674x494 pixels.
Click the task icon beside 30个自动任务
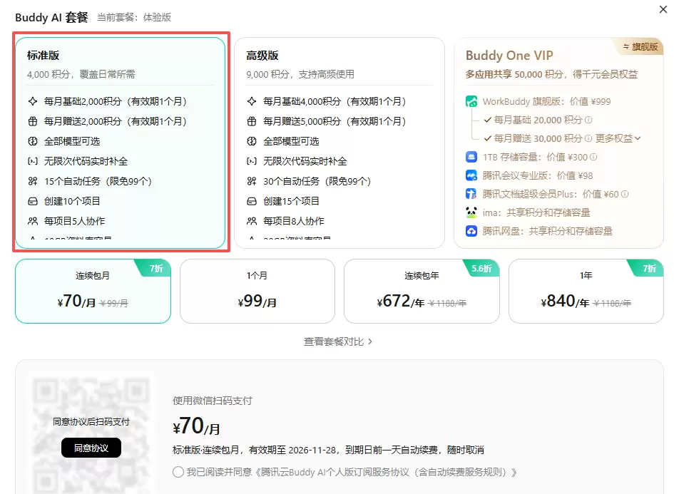(252, 181)
